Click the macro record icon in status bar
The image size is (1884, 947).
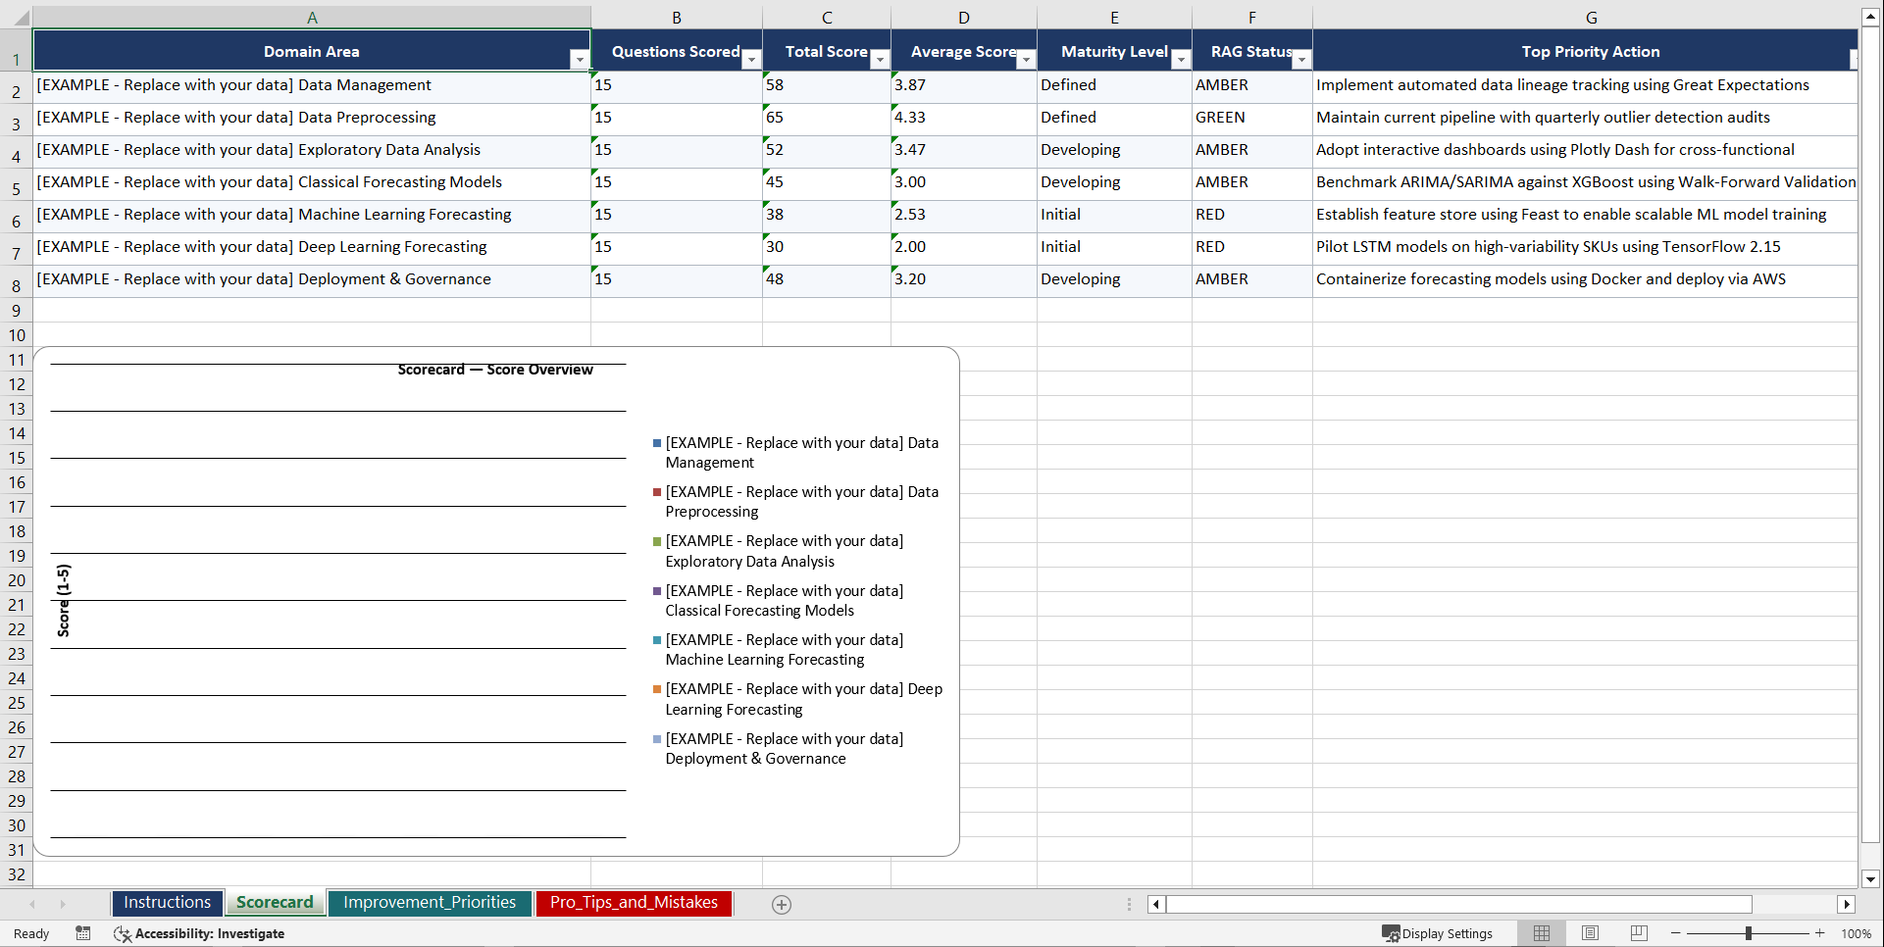83,933
